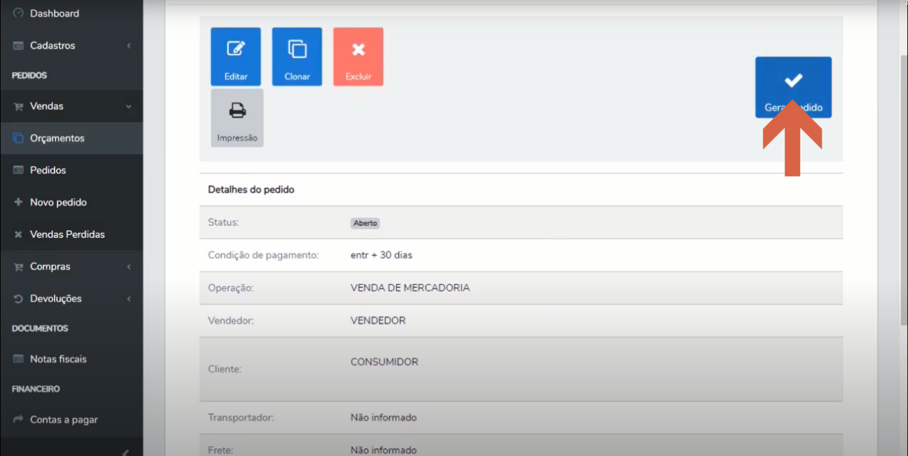908x456 pixels.
Task: Click the Clonar duplicate button
Action: tap(297, 56)
